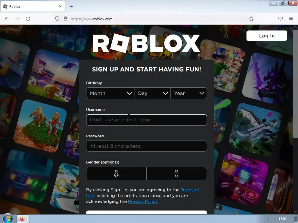Expand the Day birthday dropdown
The height and width of the screenshot is (223, 298).
pyautogui.click(x=152, y=93)
